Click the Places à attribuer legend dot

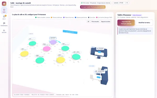pyautogui.click(x=52, y=18)
